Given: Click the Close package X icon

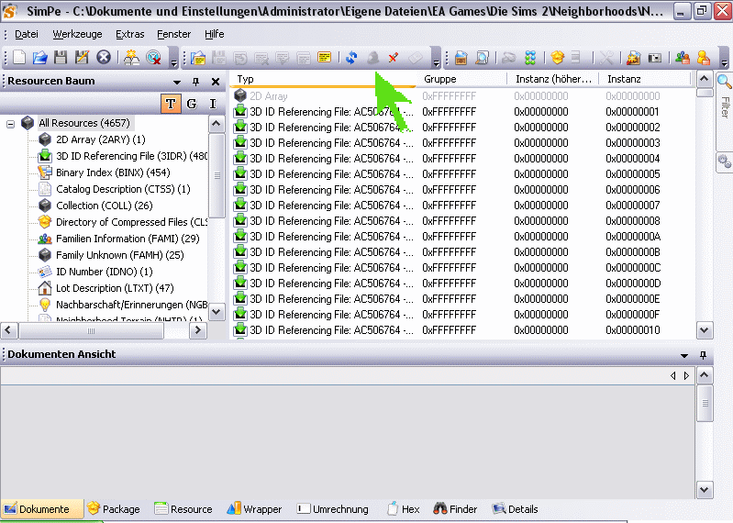Looking at the screenshot, I should coord(104,58).
